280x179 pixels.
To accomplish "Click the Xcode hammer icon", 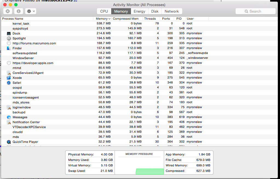I will (x=9, y=78).
